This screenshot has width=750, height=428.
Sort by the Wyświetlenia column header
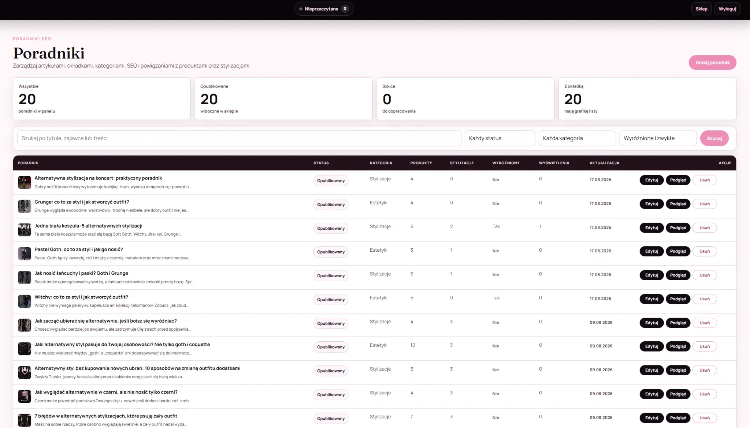pos(554,163)
